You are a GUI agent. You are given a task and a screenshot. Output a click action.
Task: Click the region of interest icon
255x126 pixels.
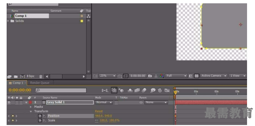[191, 76]
